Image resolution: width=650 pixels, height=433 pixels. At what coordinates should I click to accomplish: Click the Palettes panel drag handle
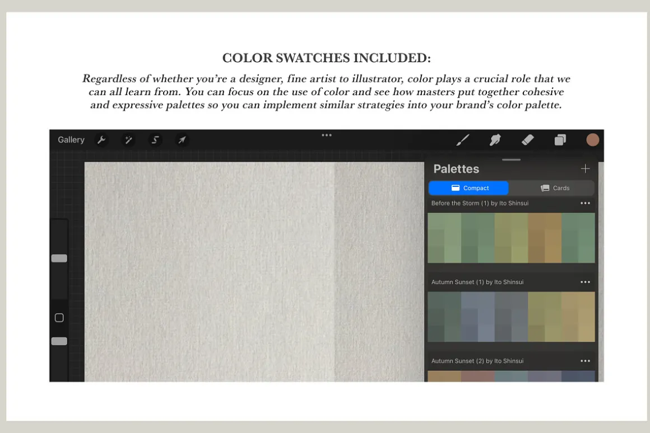(511, 159)
